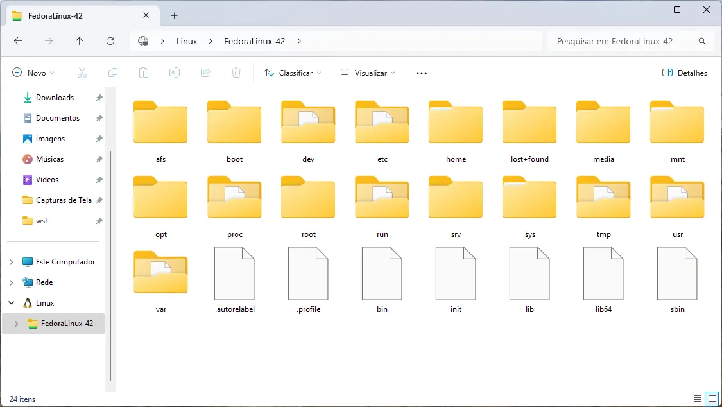Click the Cut scissors icon
722x407 pixels.
click(82, 73)
